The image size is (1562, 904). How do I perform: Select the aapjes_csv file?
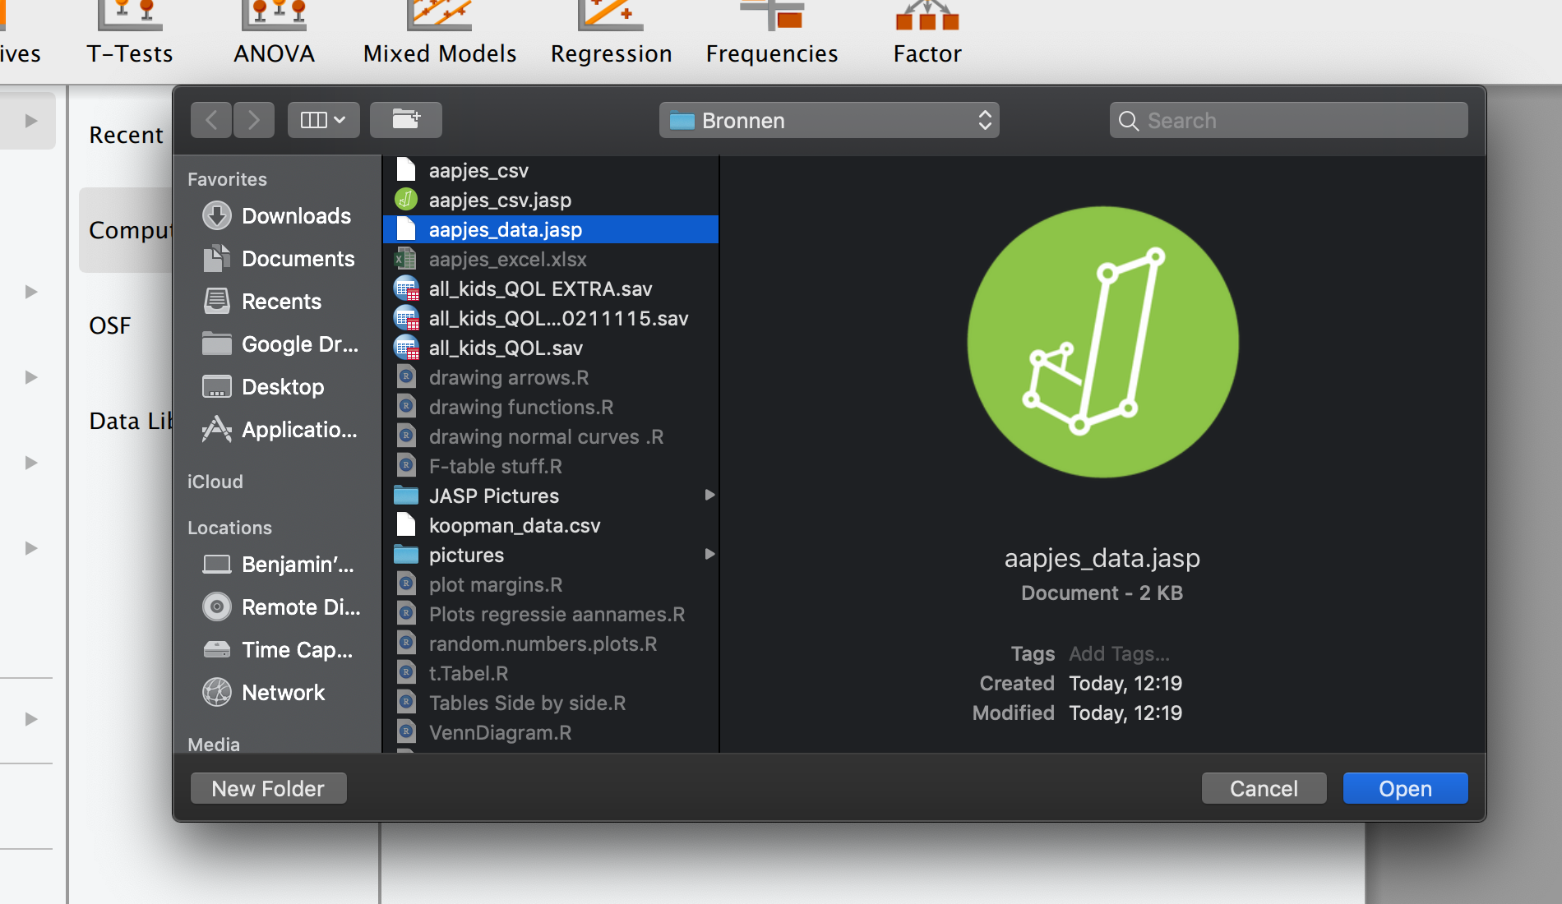point(551,170)
